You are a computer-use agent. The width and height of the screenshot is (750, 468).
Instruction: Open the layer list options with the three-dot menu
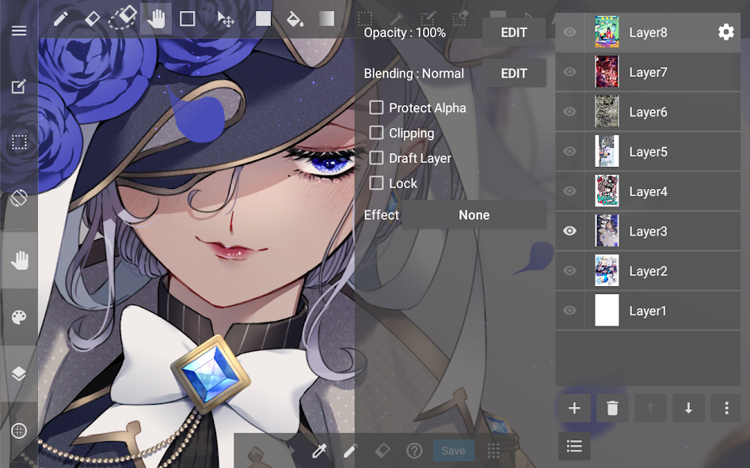click(726, 408)
